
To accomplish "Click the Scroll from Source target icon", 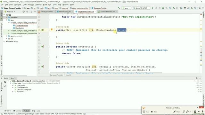I will (23, 11).
